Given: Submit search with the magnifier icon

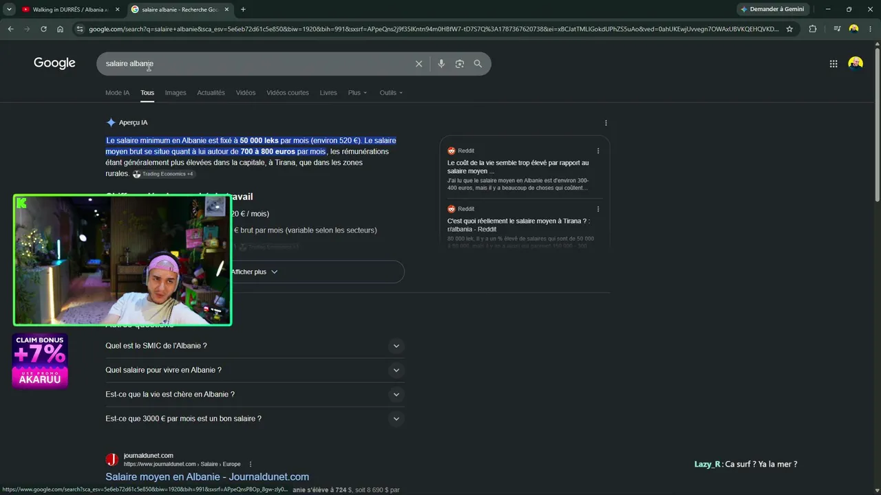Looking at the screenshot, I should (478, 64).
